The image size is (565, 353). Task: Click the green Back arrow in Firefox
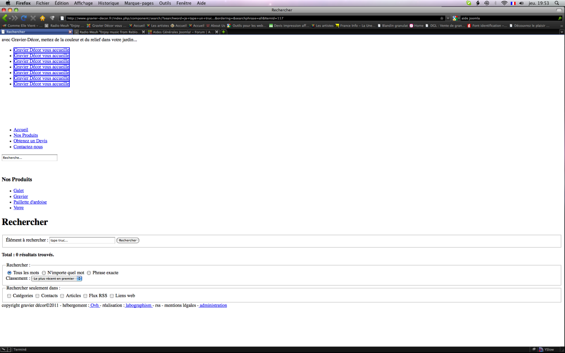5,18
